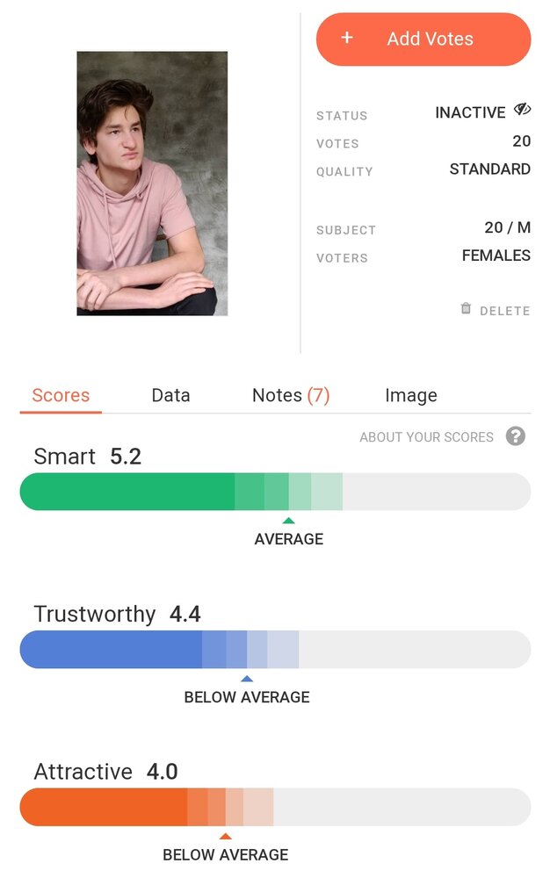Click the blue Trustworthy score bar
This screenshot has width=550, height=878.
point(275,649)
